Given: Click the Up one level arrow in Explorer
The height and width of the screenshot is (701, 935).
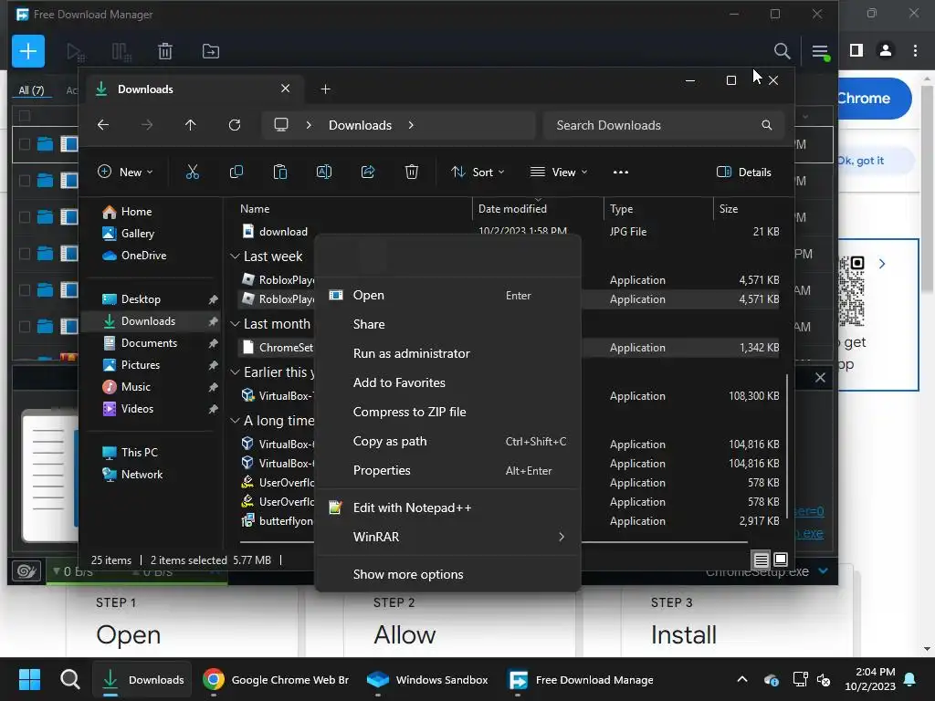Looking at the screenshot, I should click(190, 125).
